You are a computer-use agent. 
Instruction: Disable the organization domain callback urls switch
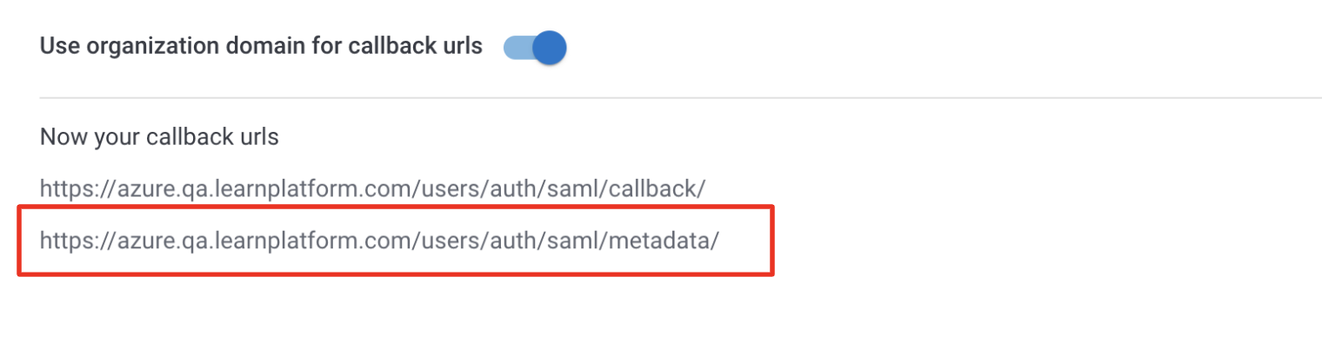point(535,48)
